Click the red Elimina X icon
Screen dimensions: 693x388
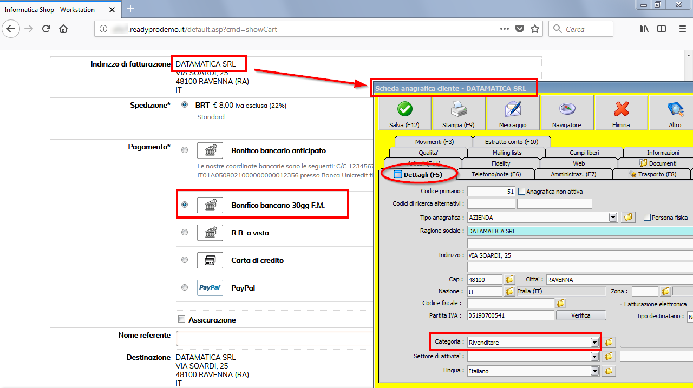[621, 109]
